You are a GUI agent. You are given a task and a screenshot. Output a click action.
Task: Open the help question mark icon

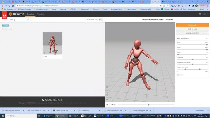pos(200,14)
